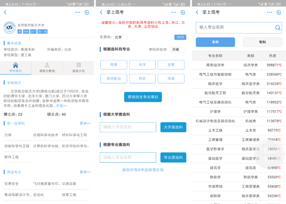Focus the 输入专业名称 search box
This screenshot has height=204, width=286.
[239, 27]
